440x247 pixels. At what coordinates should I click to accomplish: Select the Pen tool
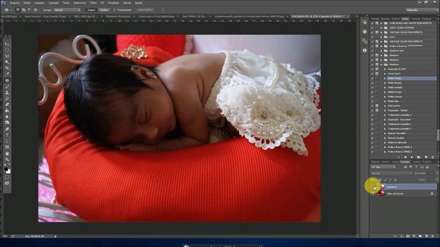(x=7, y=129)
